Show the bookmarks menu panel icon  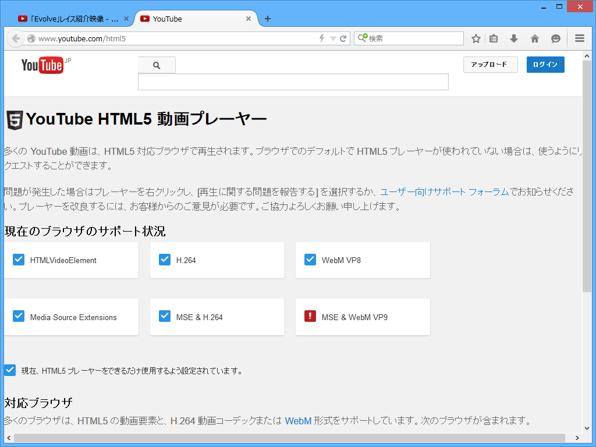494,38
